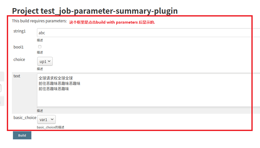Click the text parameter label

[x=17, y=76]
